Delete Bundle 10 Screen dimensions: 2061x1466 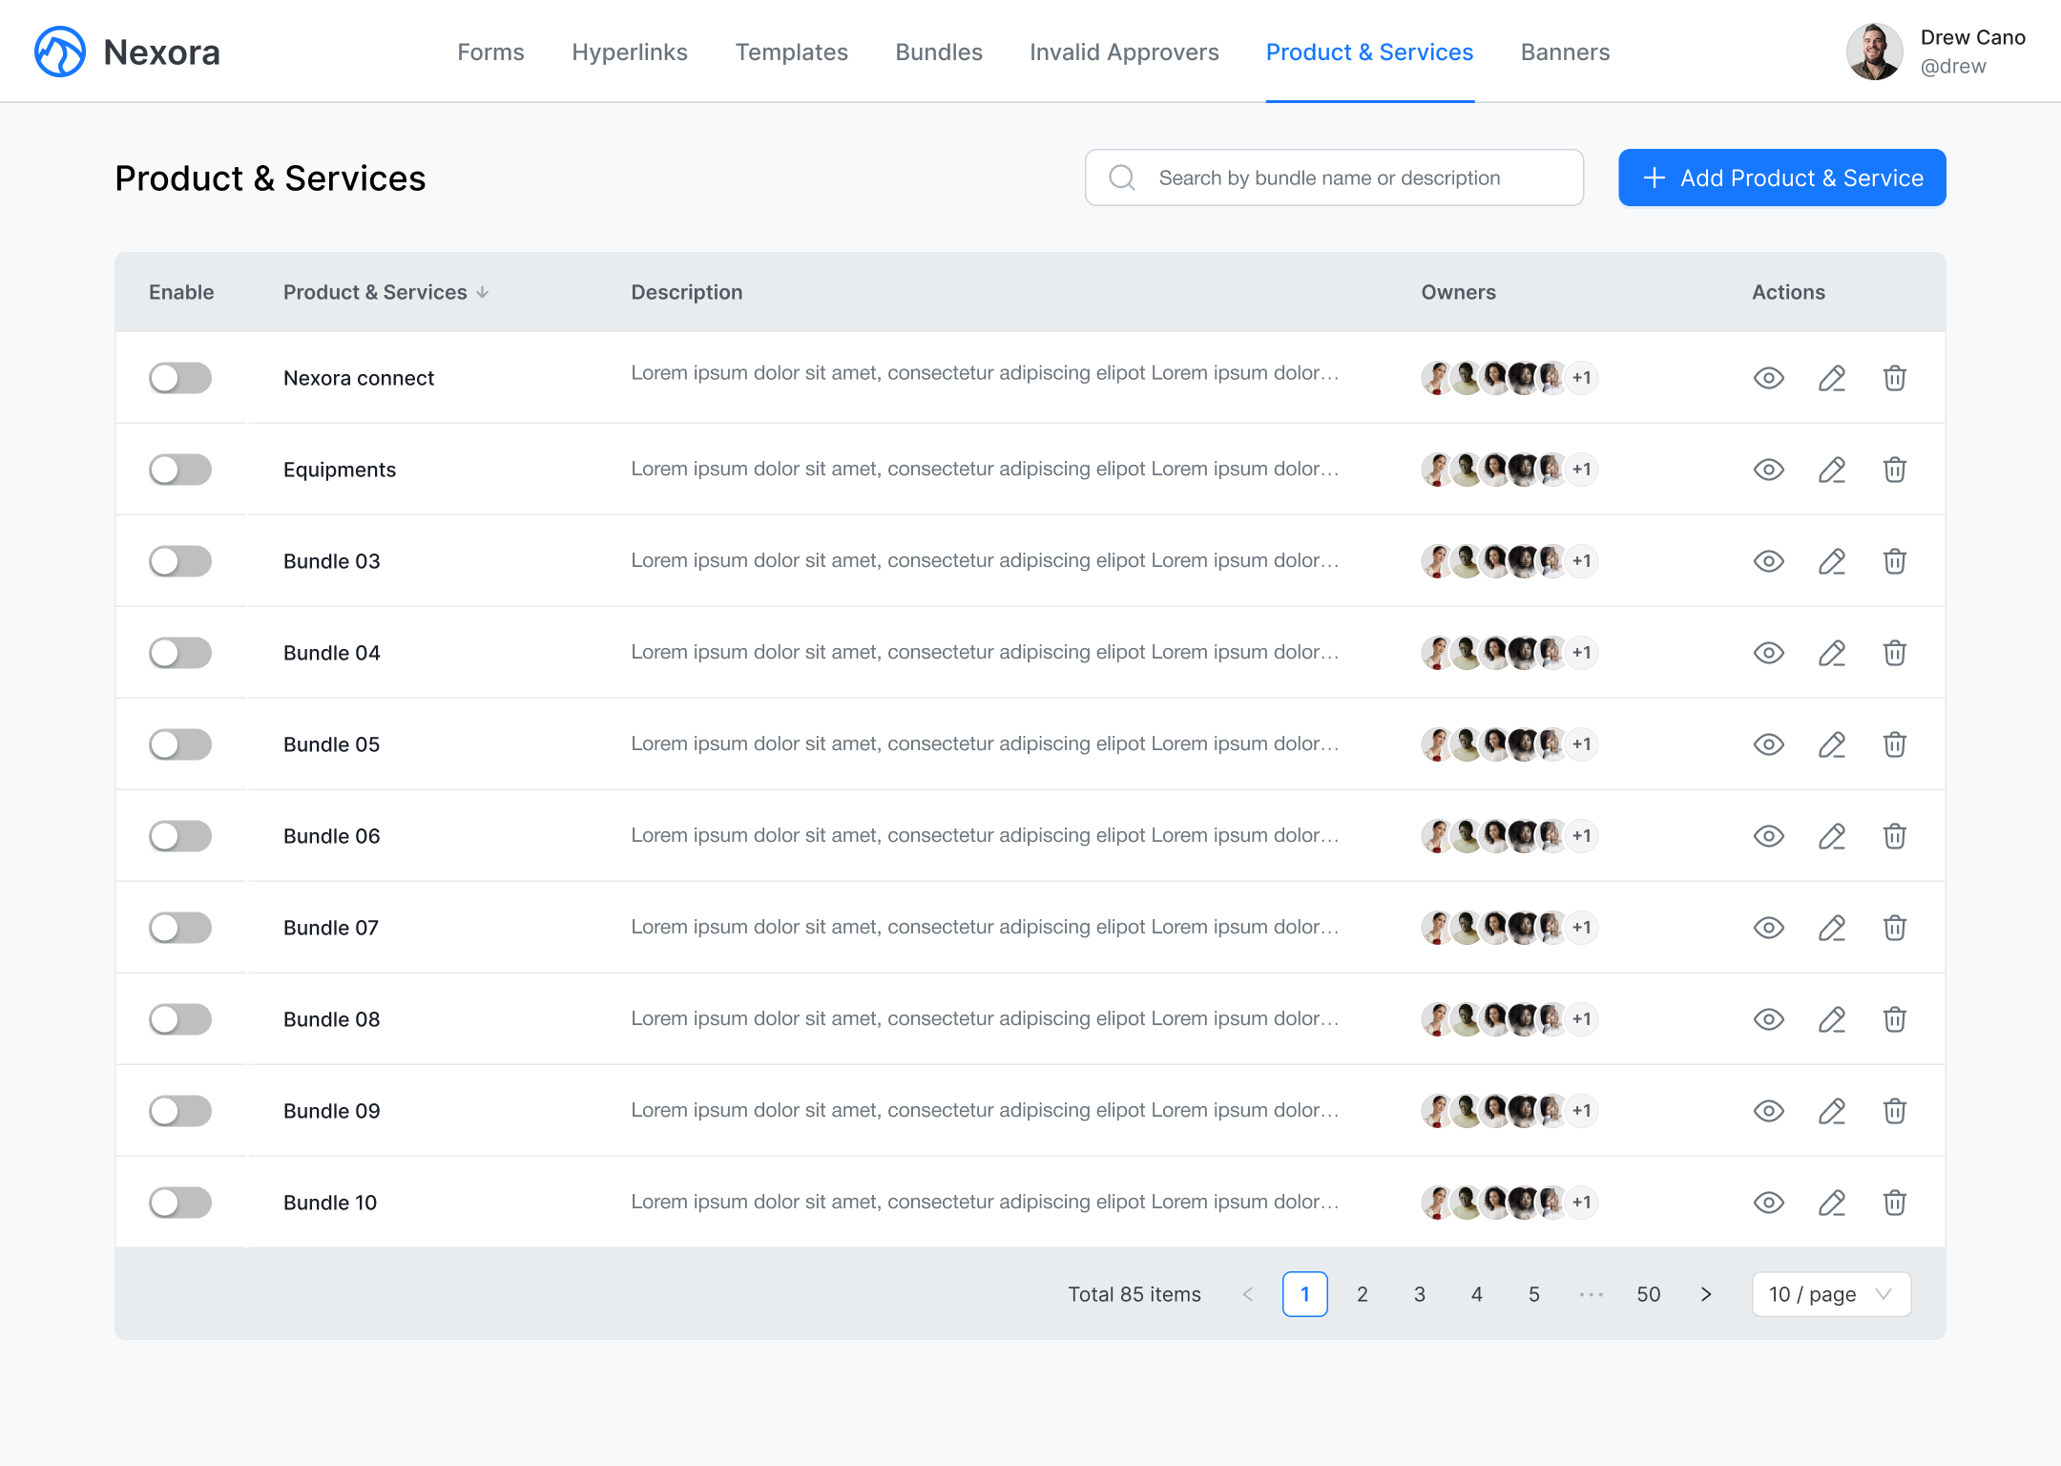(1894, 1203)
